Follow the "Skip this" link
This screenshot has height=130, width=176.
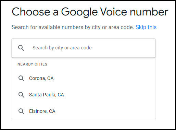coord(146,27)
